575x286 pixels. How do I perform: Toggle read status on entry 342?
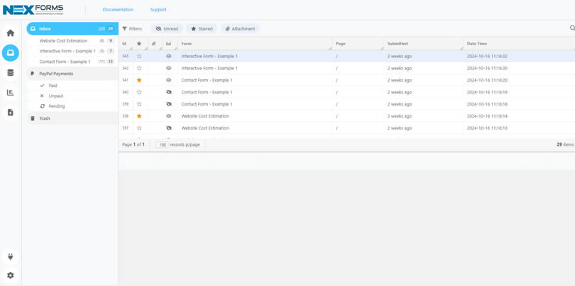pyautogui.click(x=169, y=69)
